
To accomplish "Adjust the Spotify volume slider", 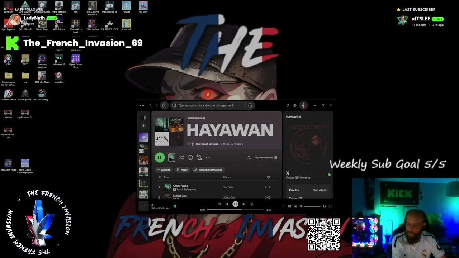I will [x=312, y=206].
